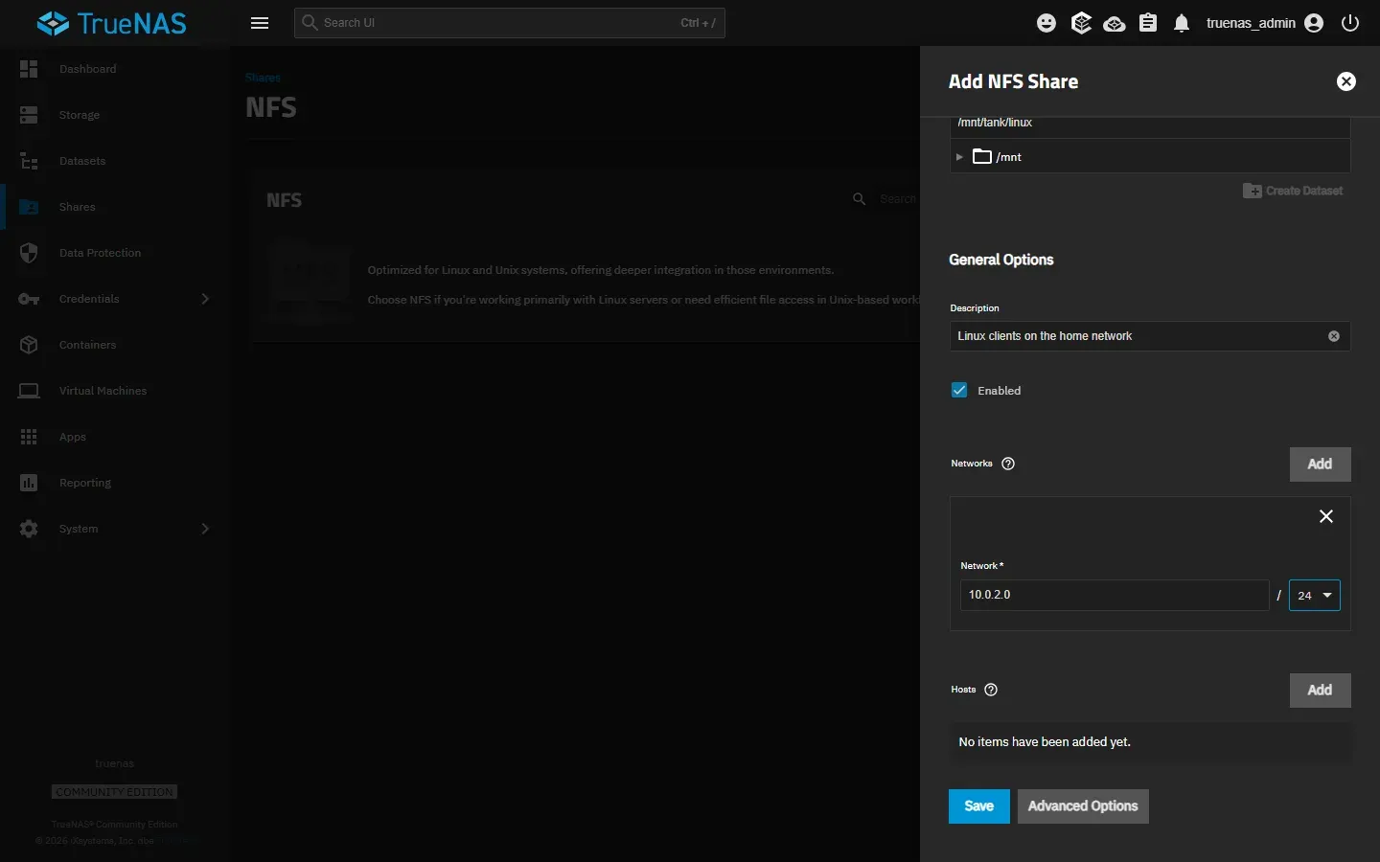The width and height of the screenshot is (1380, 862).
Task: Click the Network address field 10.0.2.0
Action: tap(1115, 595)
